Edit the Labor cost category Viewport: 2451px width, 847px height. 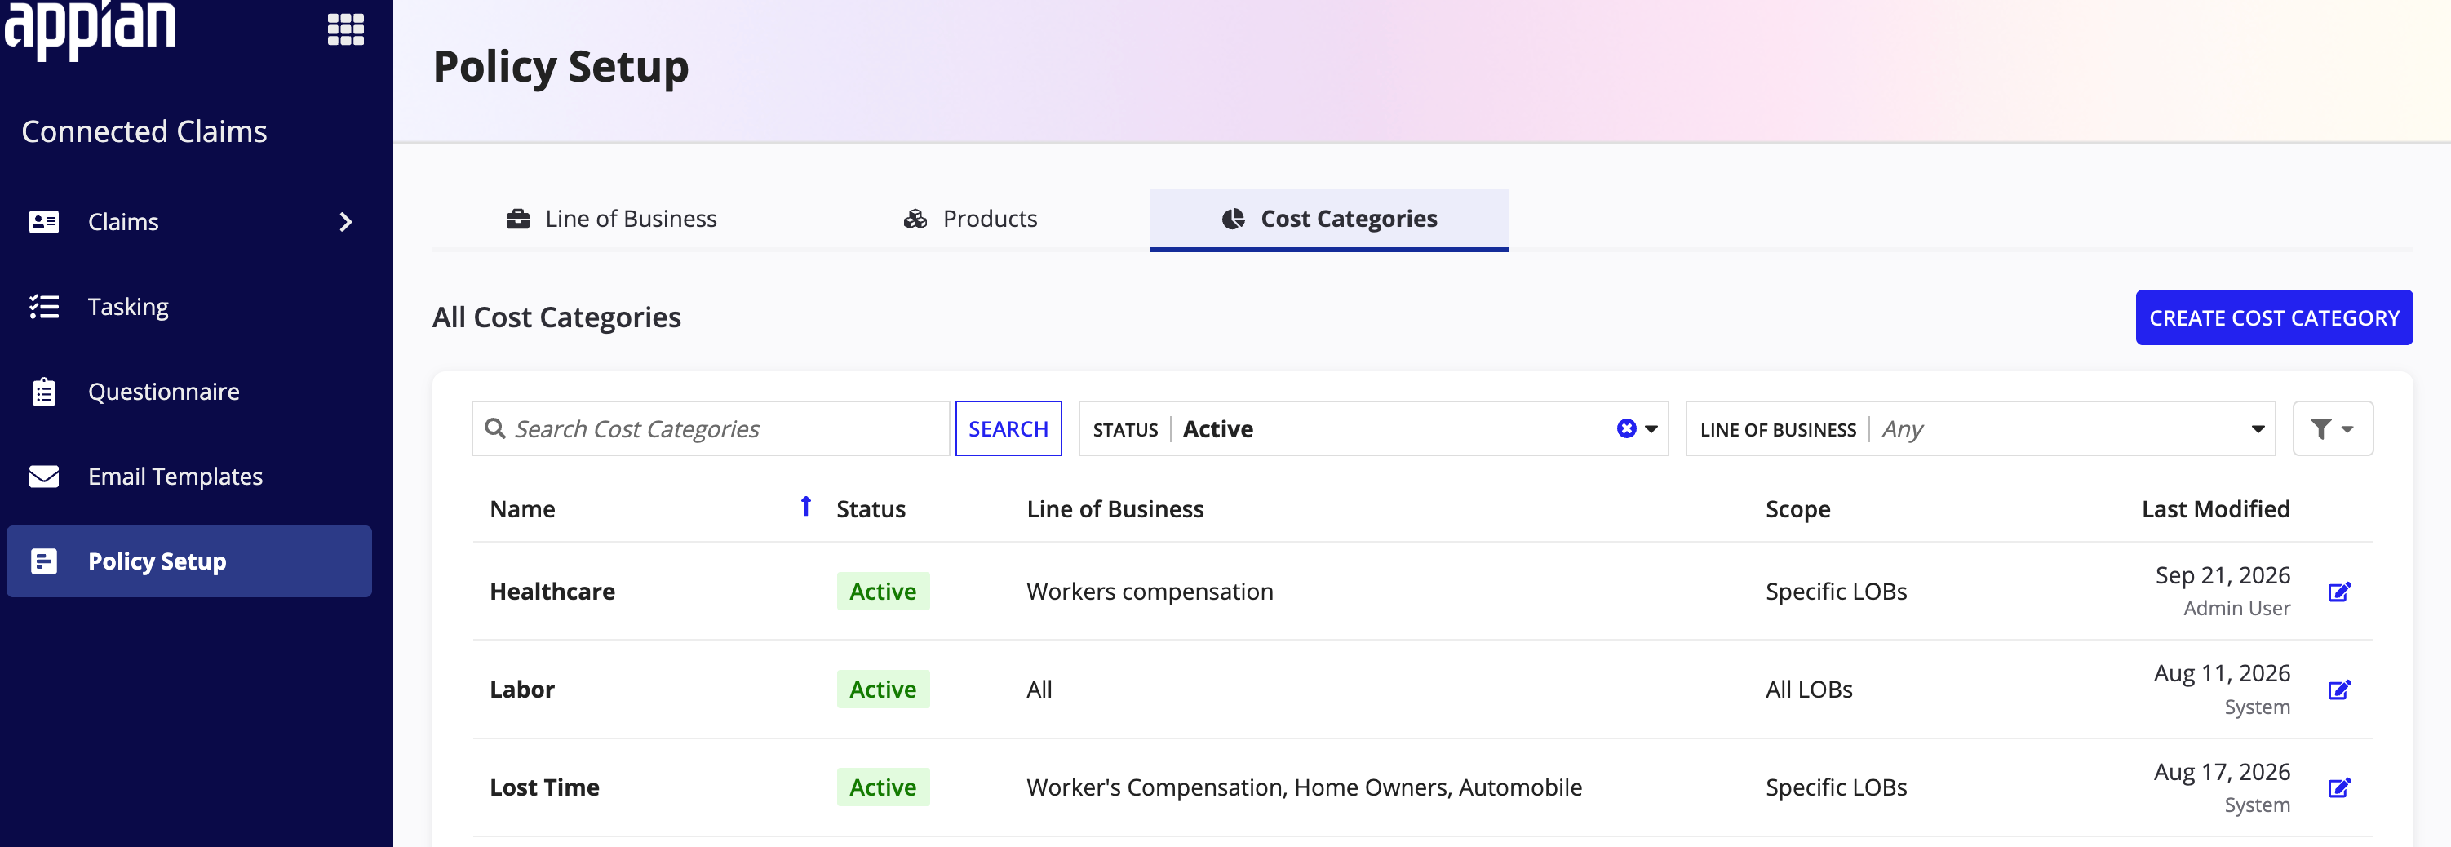(2338, 690)
